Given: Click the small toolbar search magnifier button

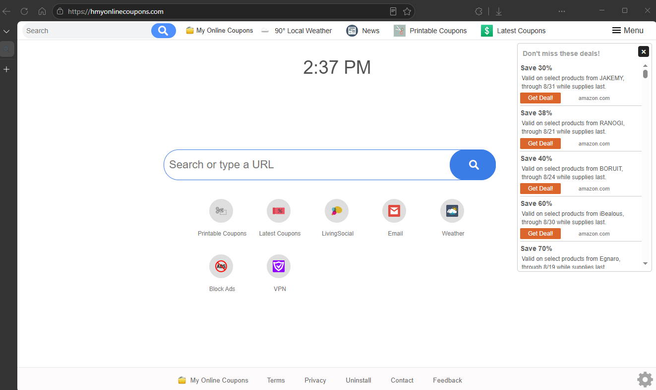Looking at the screenshot, I should [x=164, y=31].
